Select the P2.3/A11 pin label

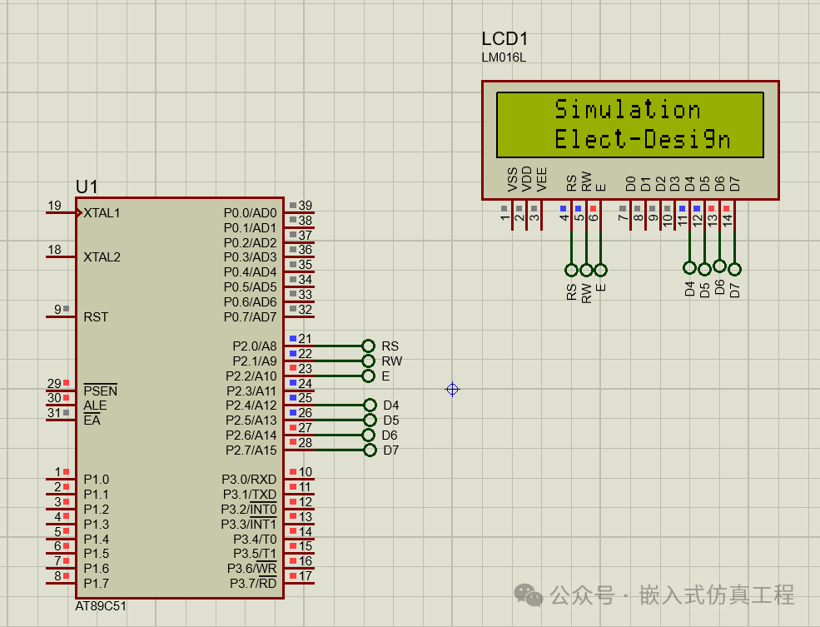point(251,391)
